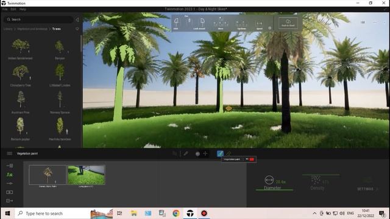The height and width of the screenshot is (219, 390).
Task: Select the Littleleaf Linden tree thumbnail
Action: tap(60, 72)
